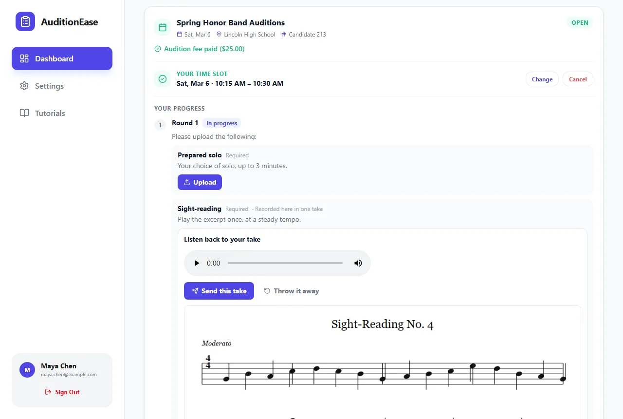Click the location pin icon by Lincoln High School

click(219, 35)
